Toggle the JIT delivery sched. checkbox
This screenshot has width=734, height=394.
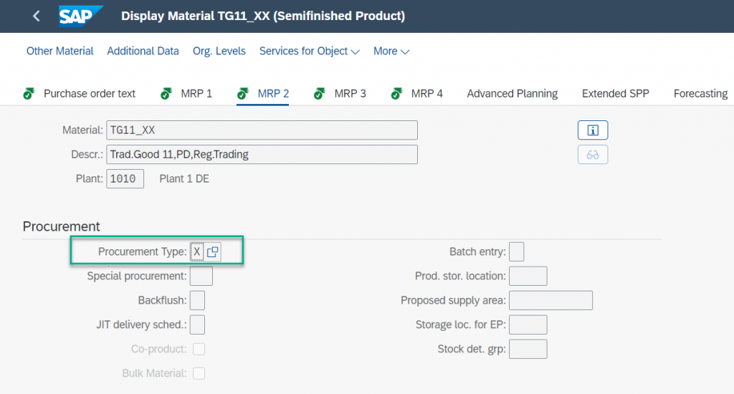(x=197, y=325)
